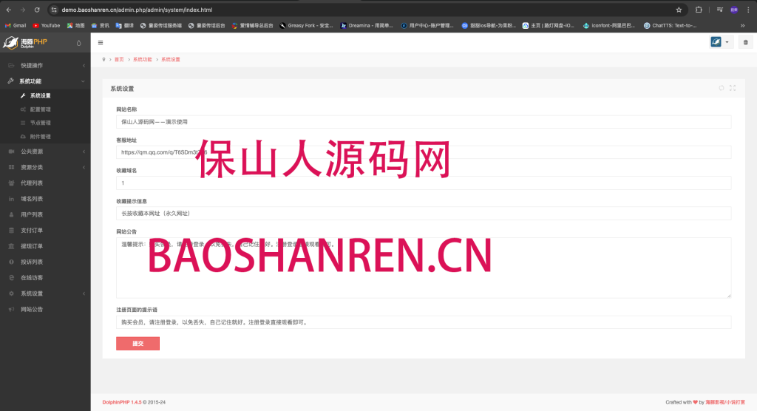Click the cloud icon beside 附件管理
Image resolution: width=757 pixels, height=411 pixels.
[x=23, y=137]
